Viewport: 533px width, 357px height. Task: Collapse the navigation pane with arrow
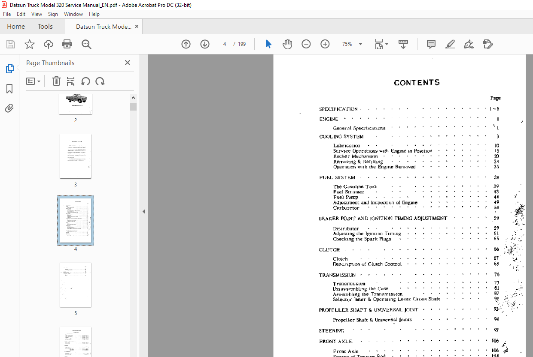[144, 211]
